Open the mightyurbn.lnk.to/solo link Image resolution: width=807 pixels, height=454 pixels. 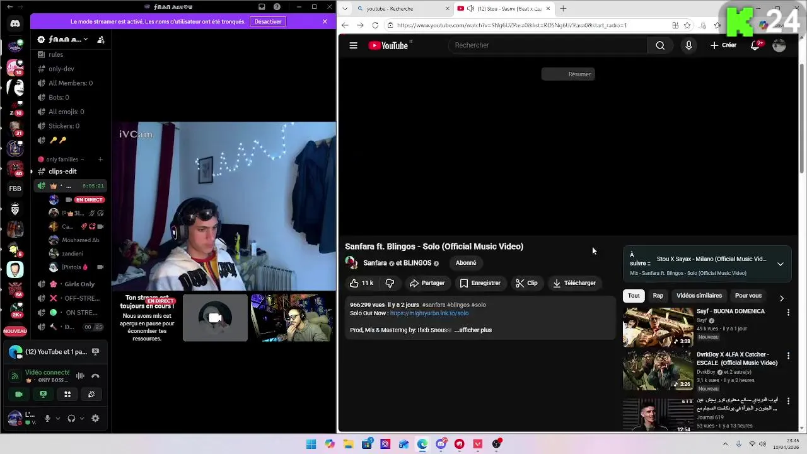point(429,313)
